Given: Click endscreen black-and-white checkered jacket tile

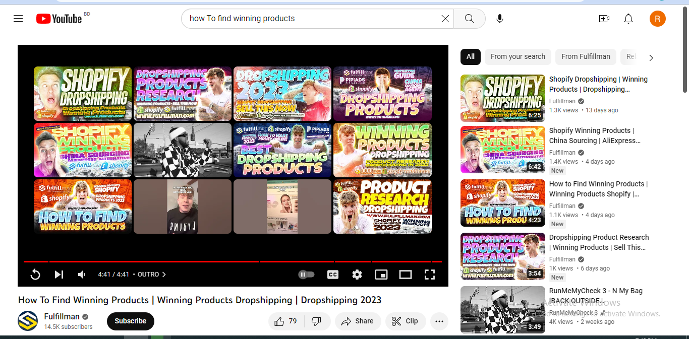Looking at the screenshot, I should click(x=183, y=150).
